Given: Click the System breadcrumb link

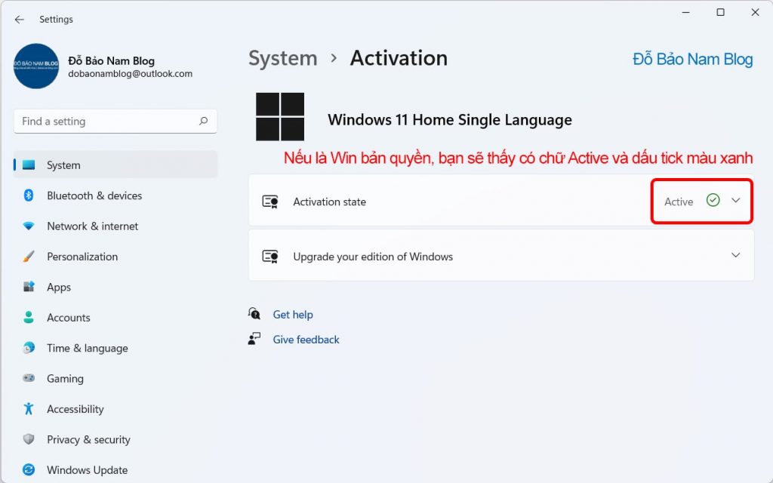Looking at the screenshot, I should pos(283,58).
